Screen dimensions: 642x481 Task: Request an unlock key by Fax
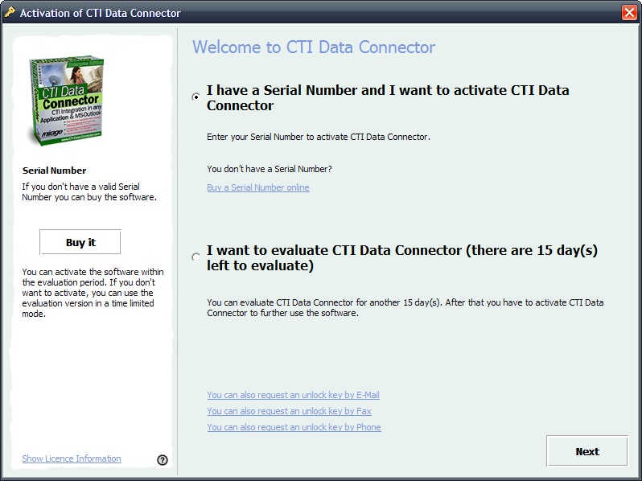[x=289, y=411]
